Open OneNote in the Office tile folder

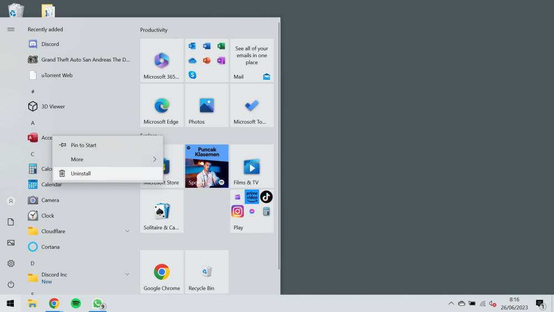(221, 60)
